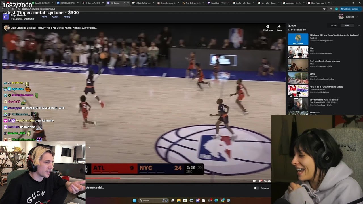Go to the Home page tab
The width and height of the screenshot is (363, 204).
(44, 17)
